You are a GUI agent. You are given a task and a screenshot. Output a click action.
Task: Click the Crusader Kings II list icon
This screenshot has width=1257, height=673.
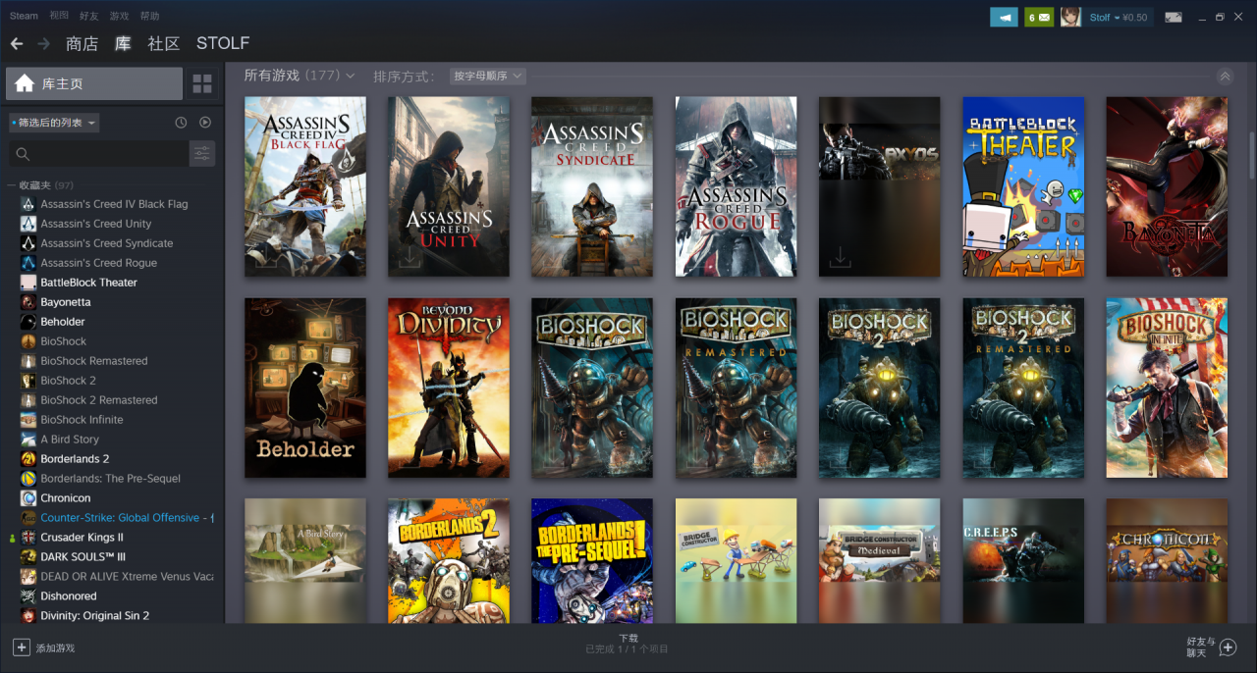[28, 538]
